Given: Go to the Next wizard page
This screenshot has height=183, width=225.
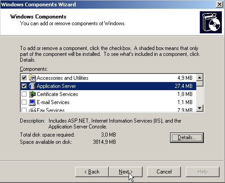Looking at the screenshot, I should (x=126, y=172).
